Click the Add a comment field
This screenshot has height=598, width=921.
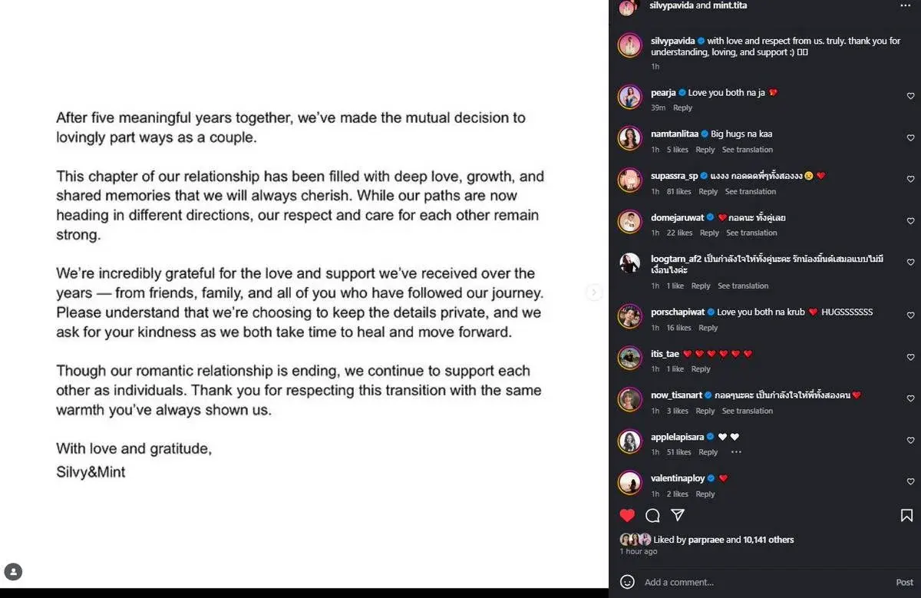click(760, 582)
